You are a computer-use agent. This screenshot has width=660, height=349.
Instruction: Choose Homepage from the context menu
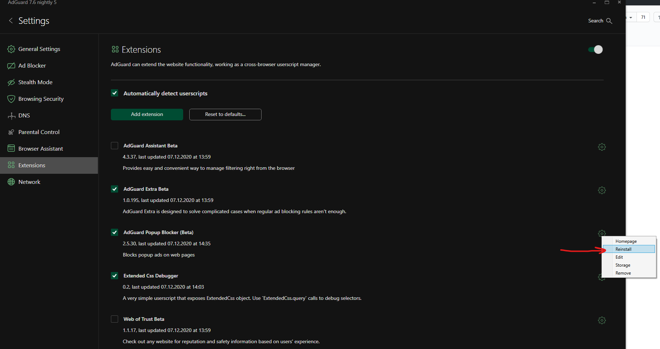(629, 241)
